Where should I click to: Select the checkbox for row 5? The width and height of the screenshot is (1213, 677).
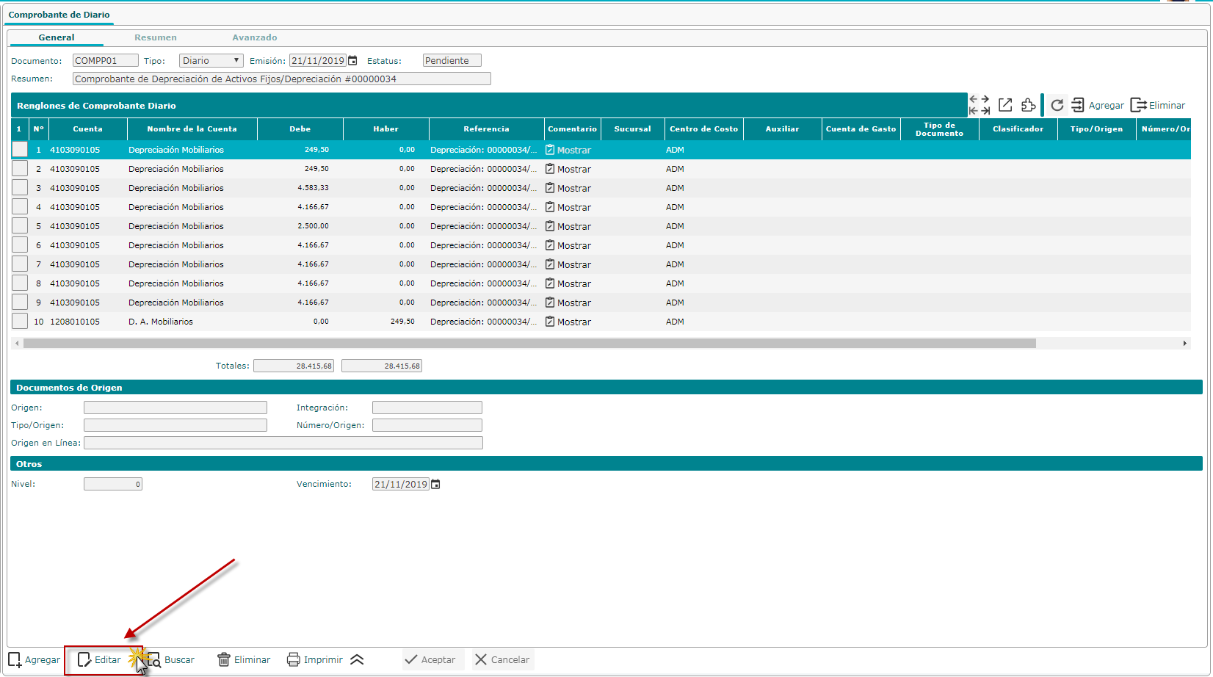[x=20, y=226]
